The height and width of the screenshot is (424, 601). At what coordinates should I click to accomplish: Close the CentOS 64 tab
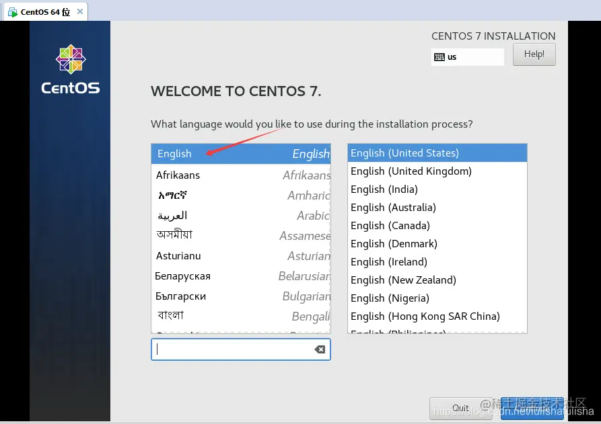(x=79, y=11)
